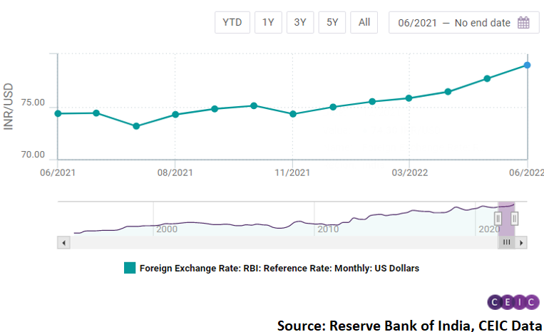This screenshot has height=332, width=544.
Task: Click the 06/2021 first data point
Action: click(58, 114)
